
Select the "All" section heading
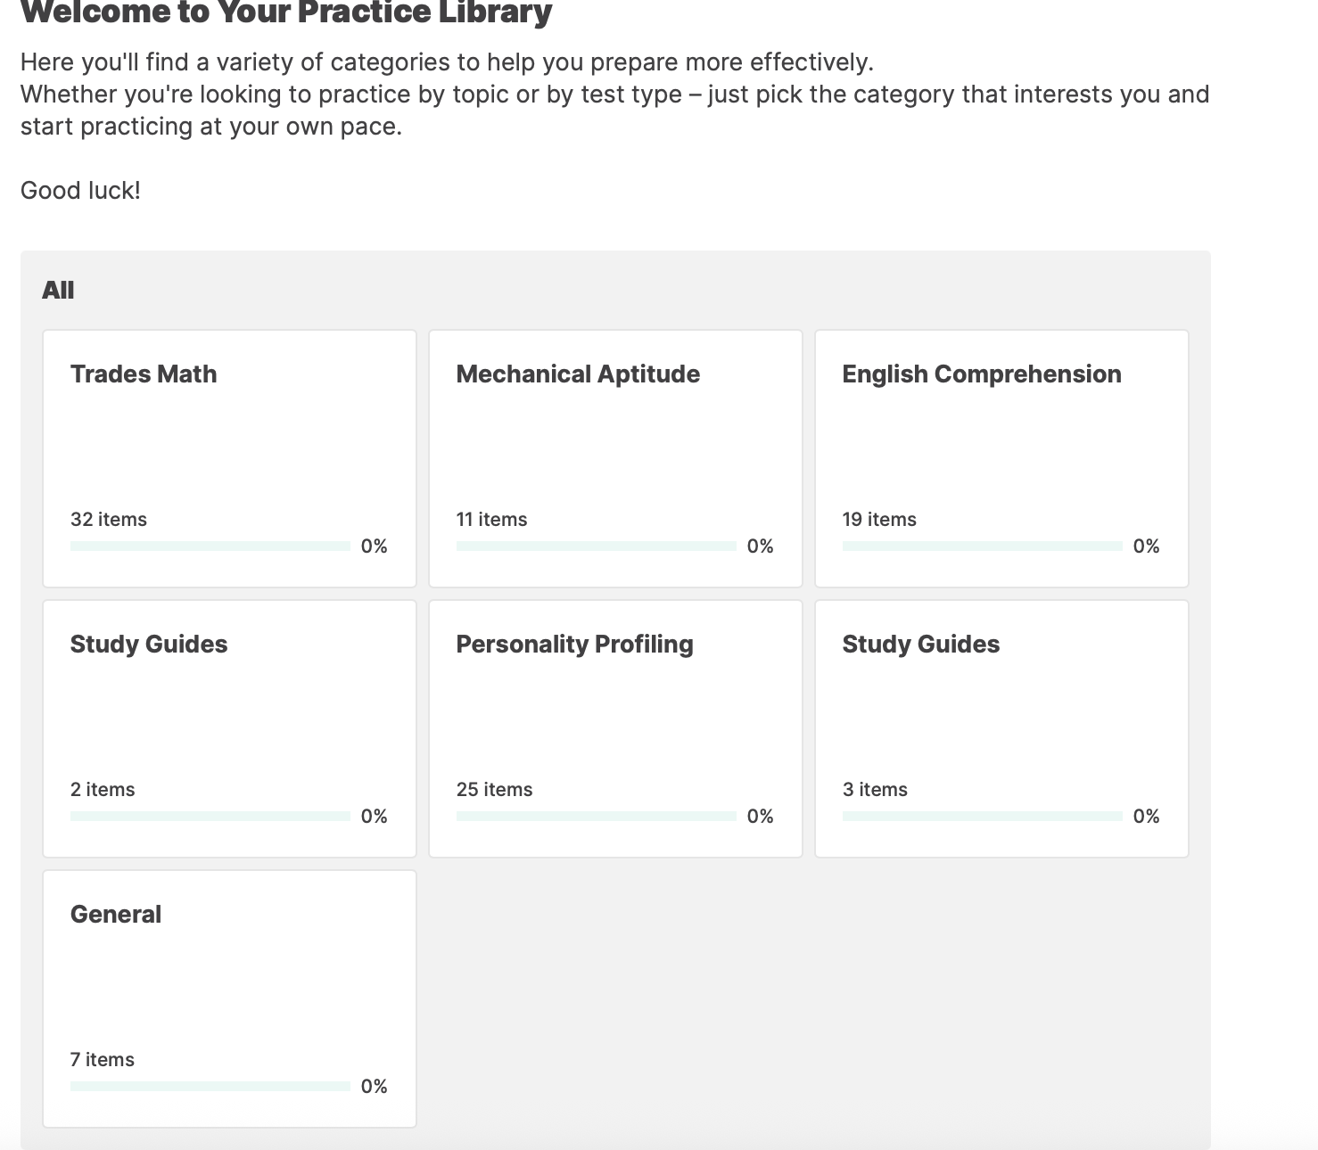pyautogui.click(x=58, y=291)
